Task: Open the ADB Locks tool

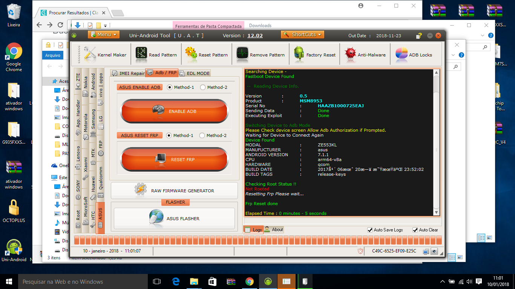Action: [414, 55]
